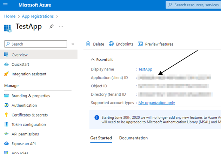Click the Directory (tenant) ID label
Image resolution: width=221 pixels, height=154 pixels.
[x=108, y=94]
